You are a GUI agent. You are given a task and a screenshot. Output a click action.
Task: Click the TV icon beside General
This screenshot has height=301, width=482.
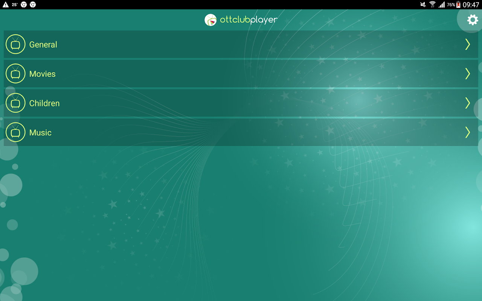(15, 44)
